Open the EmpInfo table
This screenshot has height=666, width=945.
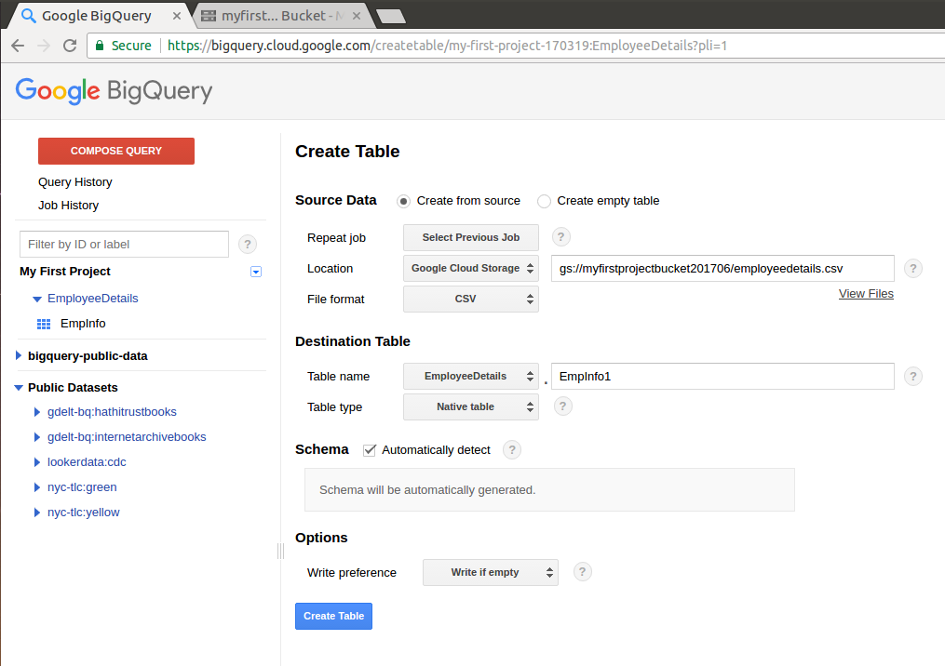click(83, 324)
